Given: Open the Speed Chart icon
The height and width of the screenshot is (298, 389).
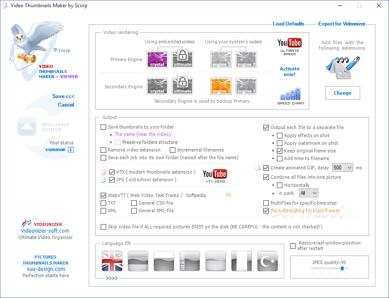Looking at the screenshot, I should click(x=291, y=96).
